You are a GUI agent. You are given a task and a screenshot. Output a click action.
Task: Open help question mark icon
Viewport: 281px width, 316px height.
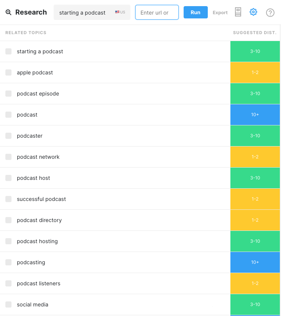270,13
